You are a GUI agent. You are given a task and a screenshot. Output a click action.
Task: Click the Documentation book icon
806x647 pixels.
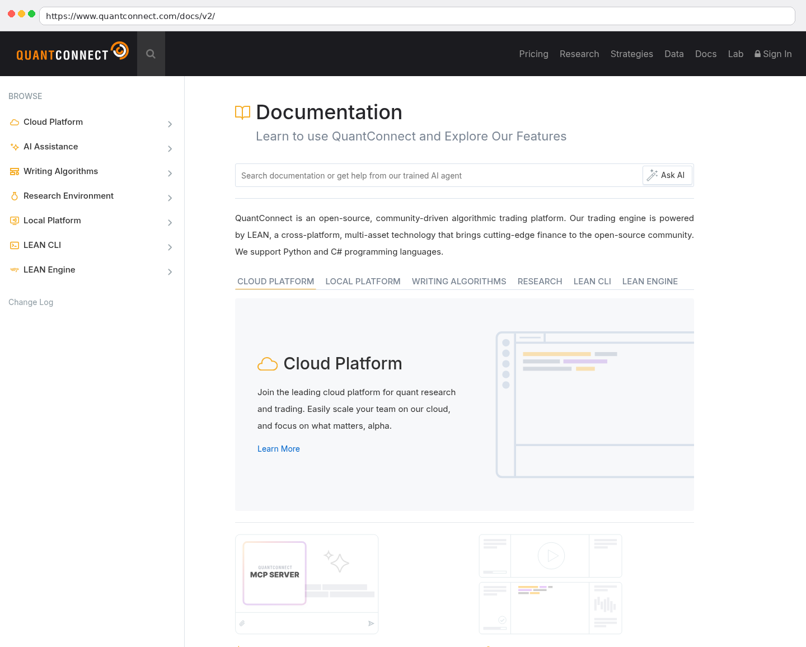point(242,112)
